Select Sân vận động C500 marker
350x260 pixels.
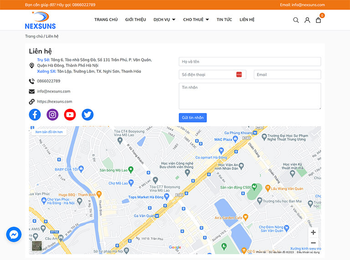[x=254, y=187]
